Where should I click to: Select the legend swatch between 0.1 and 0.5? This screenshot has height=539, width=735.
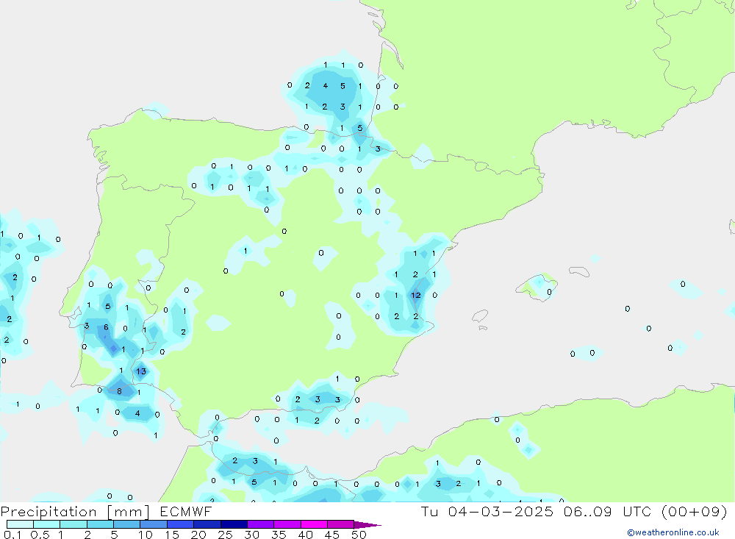coord(20,524)
